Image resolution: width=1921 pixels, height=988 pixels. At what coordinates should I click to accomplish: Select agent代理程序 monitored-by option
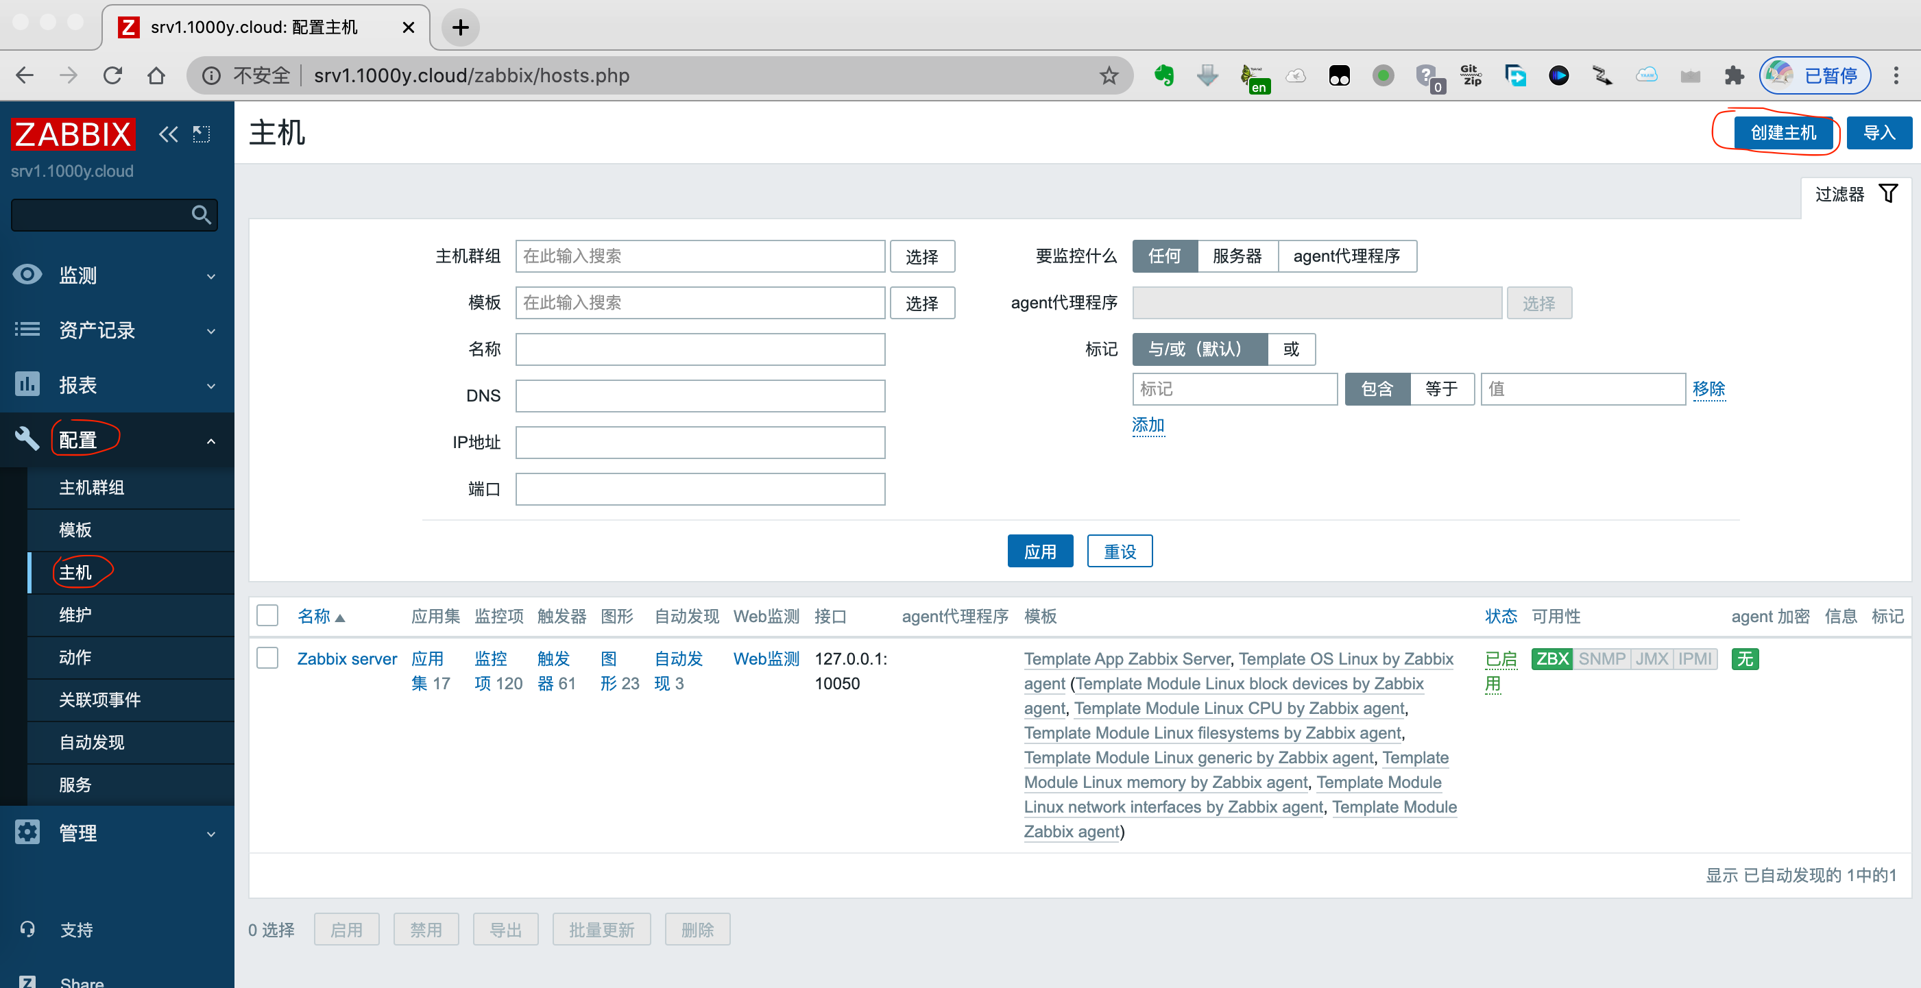point(1346,256)
